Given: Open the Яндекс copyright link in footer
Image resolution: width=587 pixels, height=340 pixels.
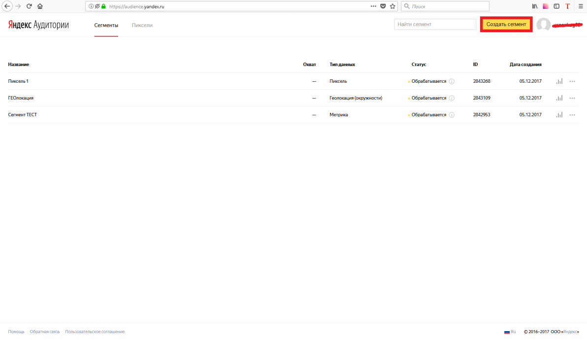Looking at the screenshot, I should pyautogui.click(x=571, y=332).
